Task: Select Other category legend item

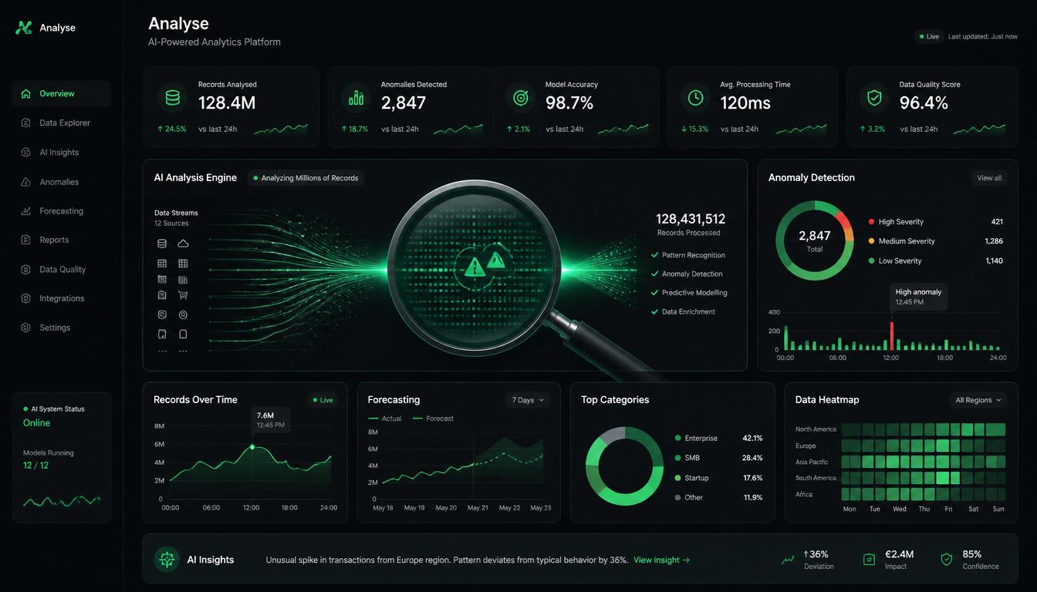Action: tap(718, 497)
